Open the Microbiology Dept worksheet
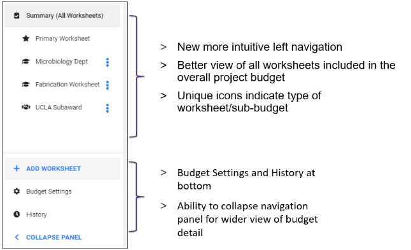The height and width of the screenshot is (250, 411). (61, 62)
